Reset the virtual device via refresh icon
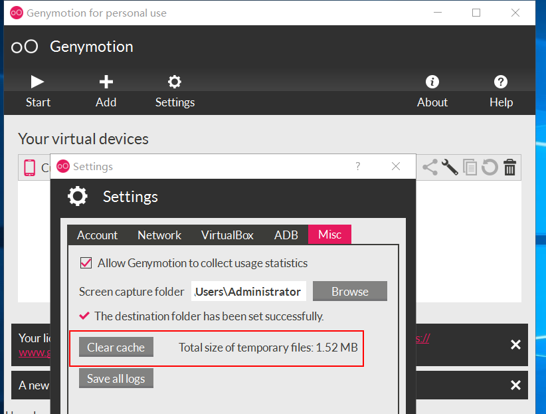The height and width of the screenshot is (414, 546). click(490, 167)
